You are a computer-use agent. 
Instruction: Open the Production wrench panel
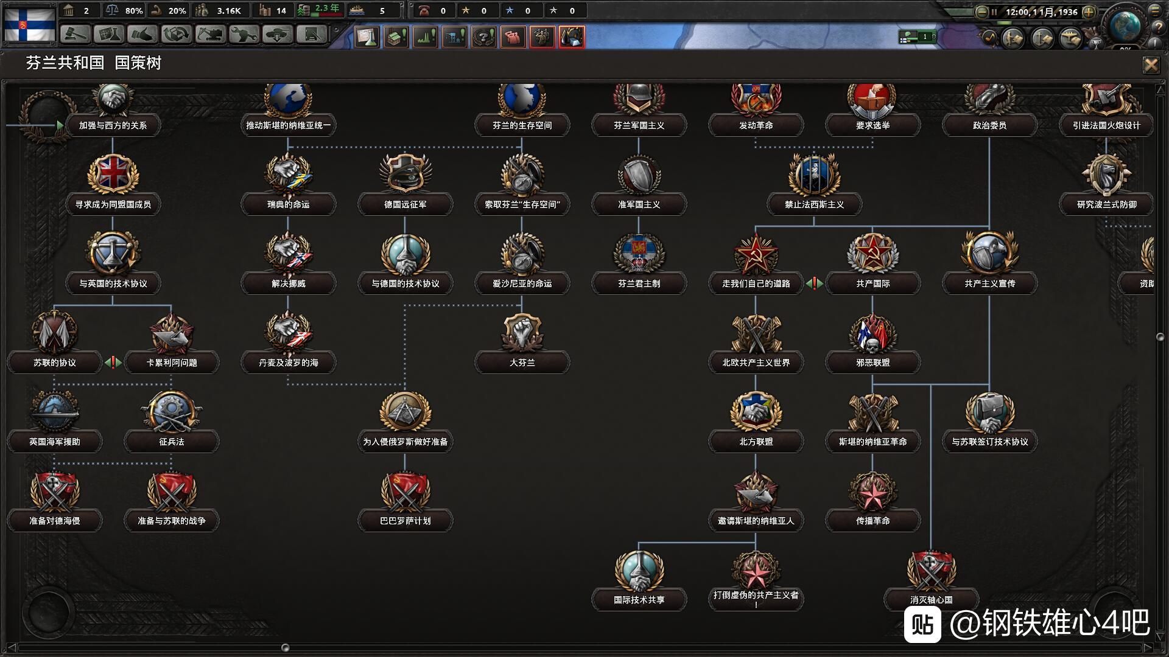click(244, 35)
